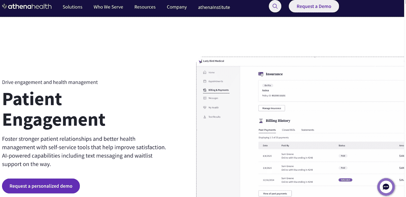Click Policy ID W1000 10101
406x197 pixels.
(274, 96)
